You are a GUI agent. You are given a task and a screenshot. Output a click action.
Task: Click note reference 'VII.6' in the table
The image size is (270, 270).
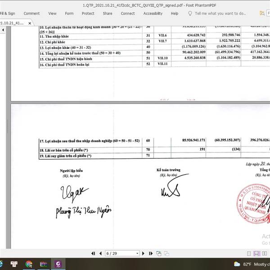(162, 35)
